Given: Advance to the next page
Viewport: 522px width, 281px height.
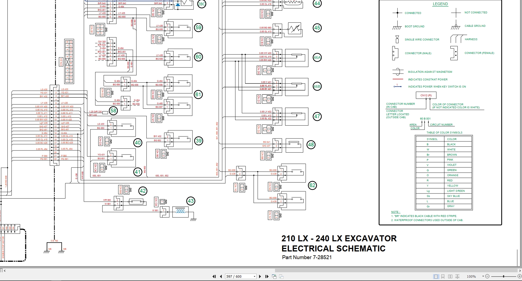Looking at the screenshot, I should click(x=260, y=276).
